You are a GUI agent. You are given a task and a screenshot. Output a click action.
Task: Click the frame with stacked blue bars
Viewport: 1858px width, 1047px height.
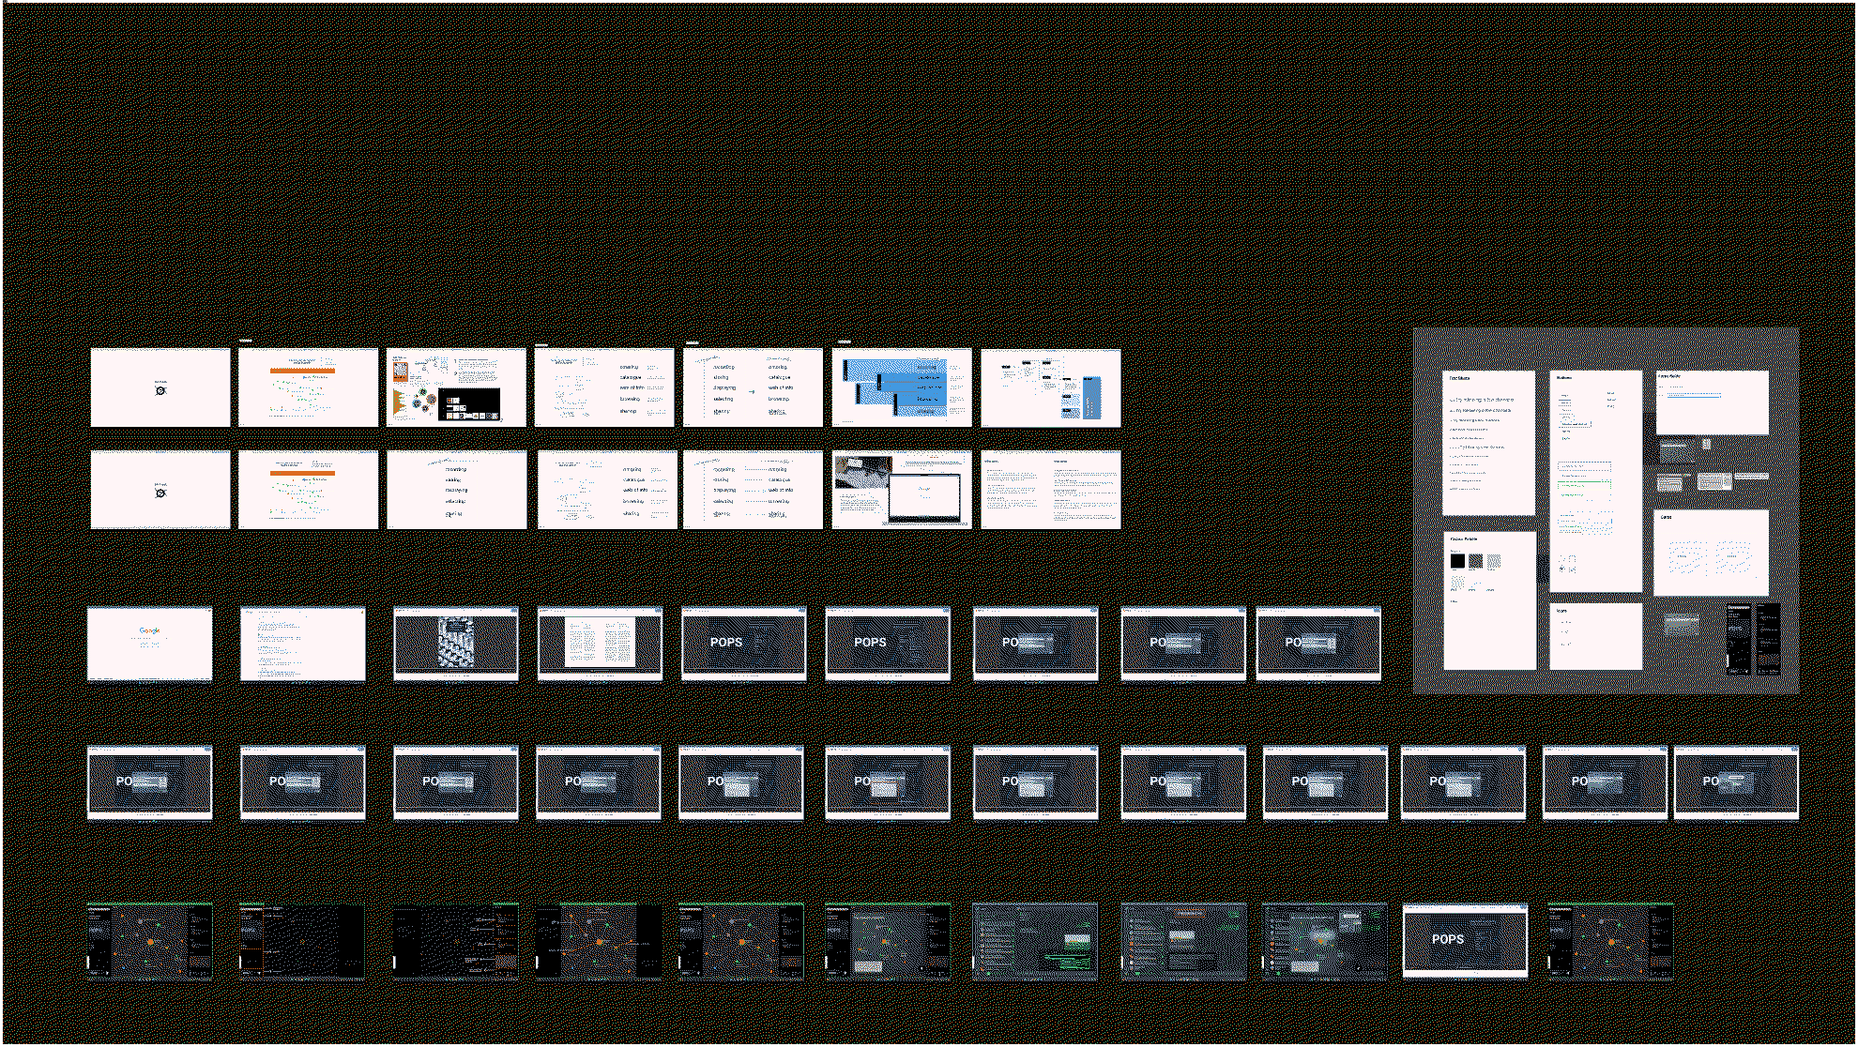tap(901, 387)
